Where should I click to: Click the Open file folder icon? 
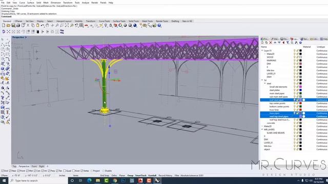[x=8, y=26]
